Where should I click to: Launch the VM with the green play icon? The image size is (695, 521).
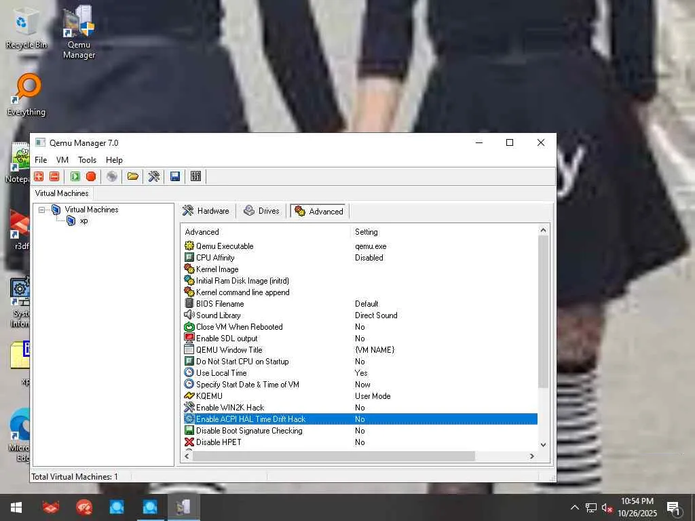(x=75, y=176)
